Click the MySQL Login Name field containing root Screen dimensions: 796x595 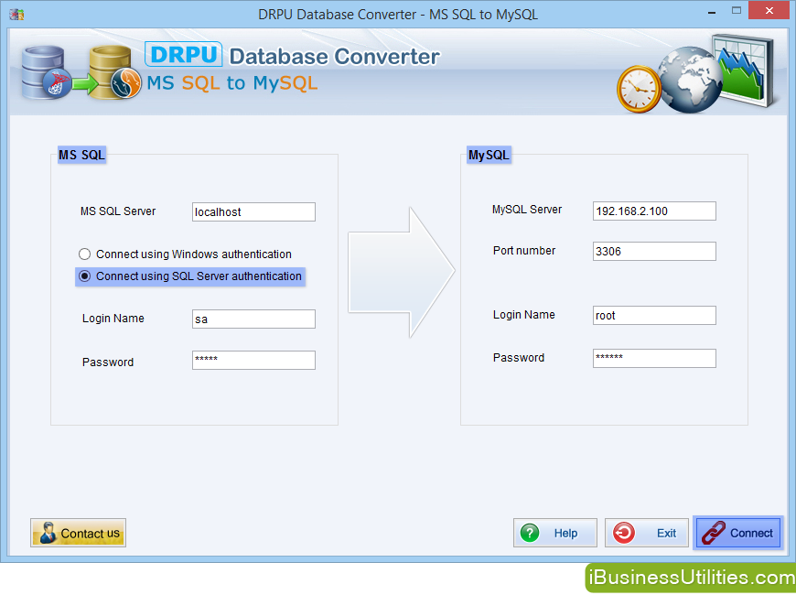click(x=654, y=316)
